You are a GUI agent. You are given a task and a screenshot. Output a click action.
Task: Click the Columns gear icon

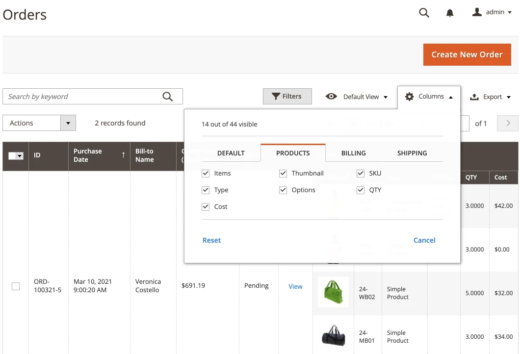pyautogui.click(x=409, y=97)
